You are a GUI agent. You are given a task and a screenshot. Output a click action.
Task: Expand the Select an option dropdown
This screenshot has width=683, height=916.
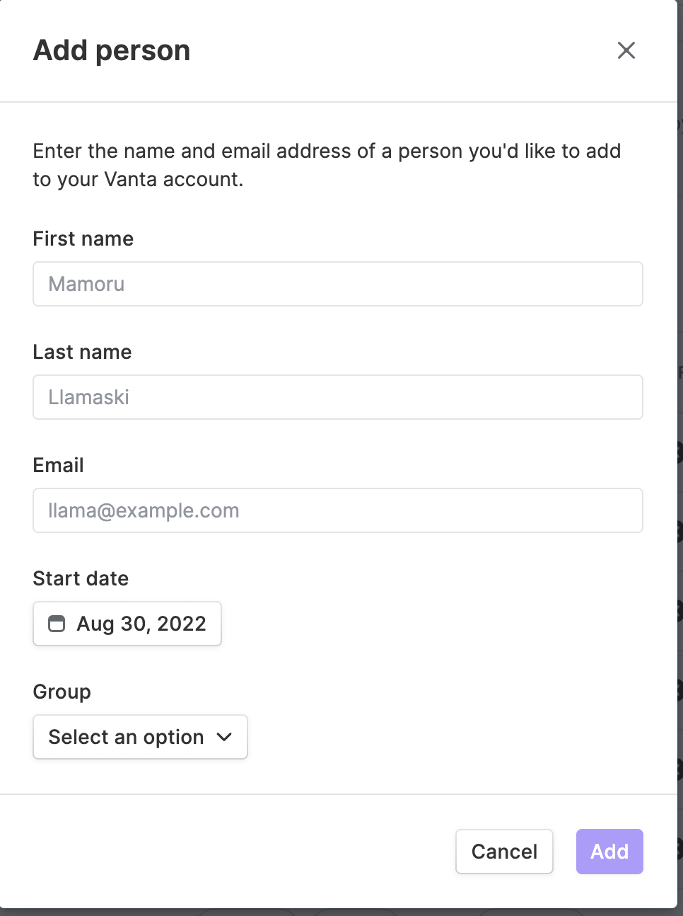(x=140, y=737)
